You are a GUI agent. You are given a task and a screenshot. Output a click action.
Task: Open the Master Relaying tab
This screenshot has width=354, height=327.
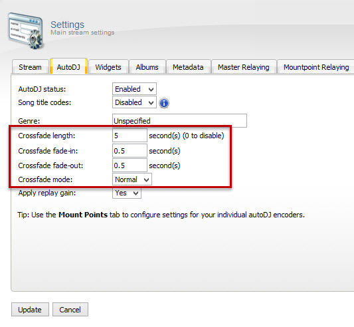(244, 67)
